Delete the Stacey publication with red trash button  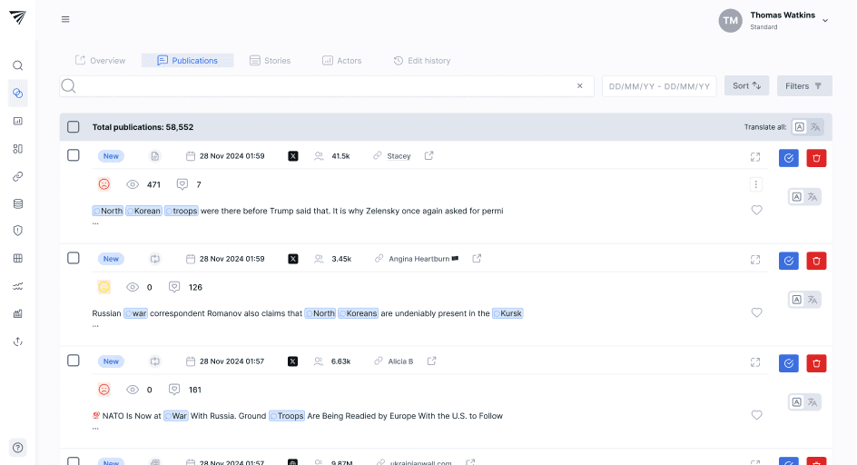[x=816, y=158]
